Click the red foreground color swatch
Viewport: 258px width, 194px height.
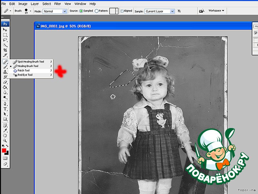tap(4, 151)
